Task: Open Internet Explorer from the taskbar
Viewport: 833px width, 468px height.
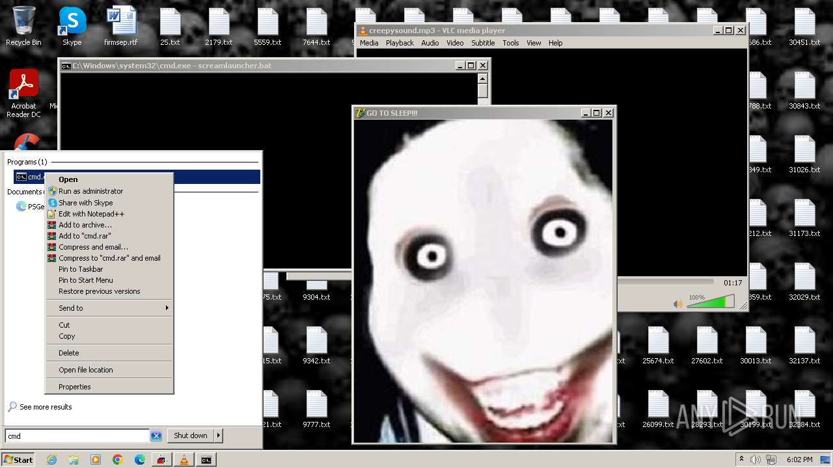Action: pyautogui.click(x=51, y=460)
